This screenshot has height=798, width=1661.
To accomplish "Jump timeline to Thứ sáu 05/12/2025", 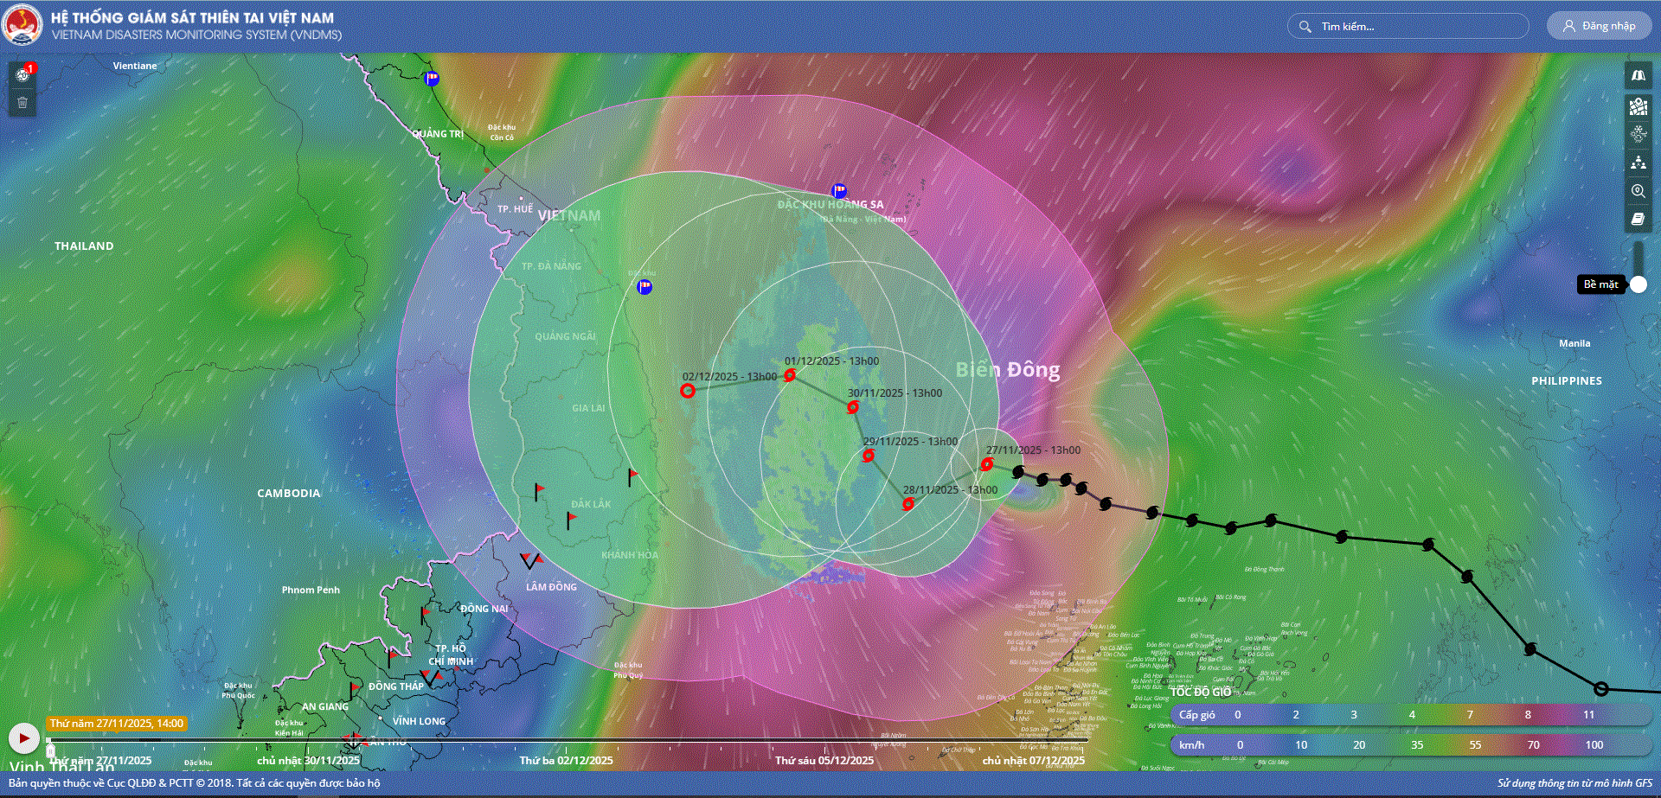I will pos(824,760).
